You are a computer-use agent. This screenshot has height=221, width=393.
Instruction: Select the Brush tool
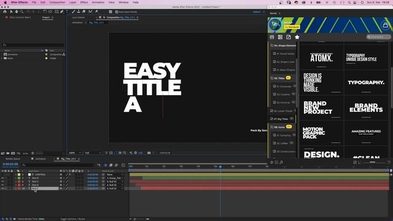point(74,12)
